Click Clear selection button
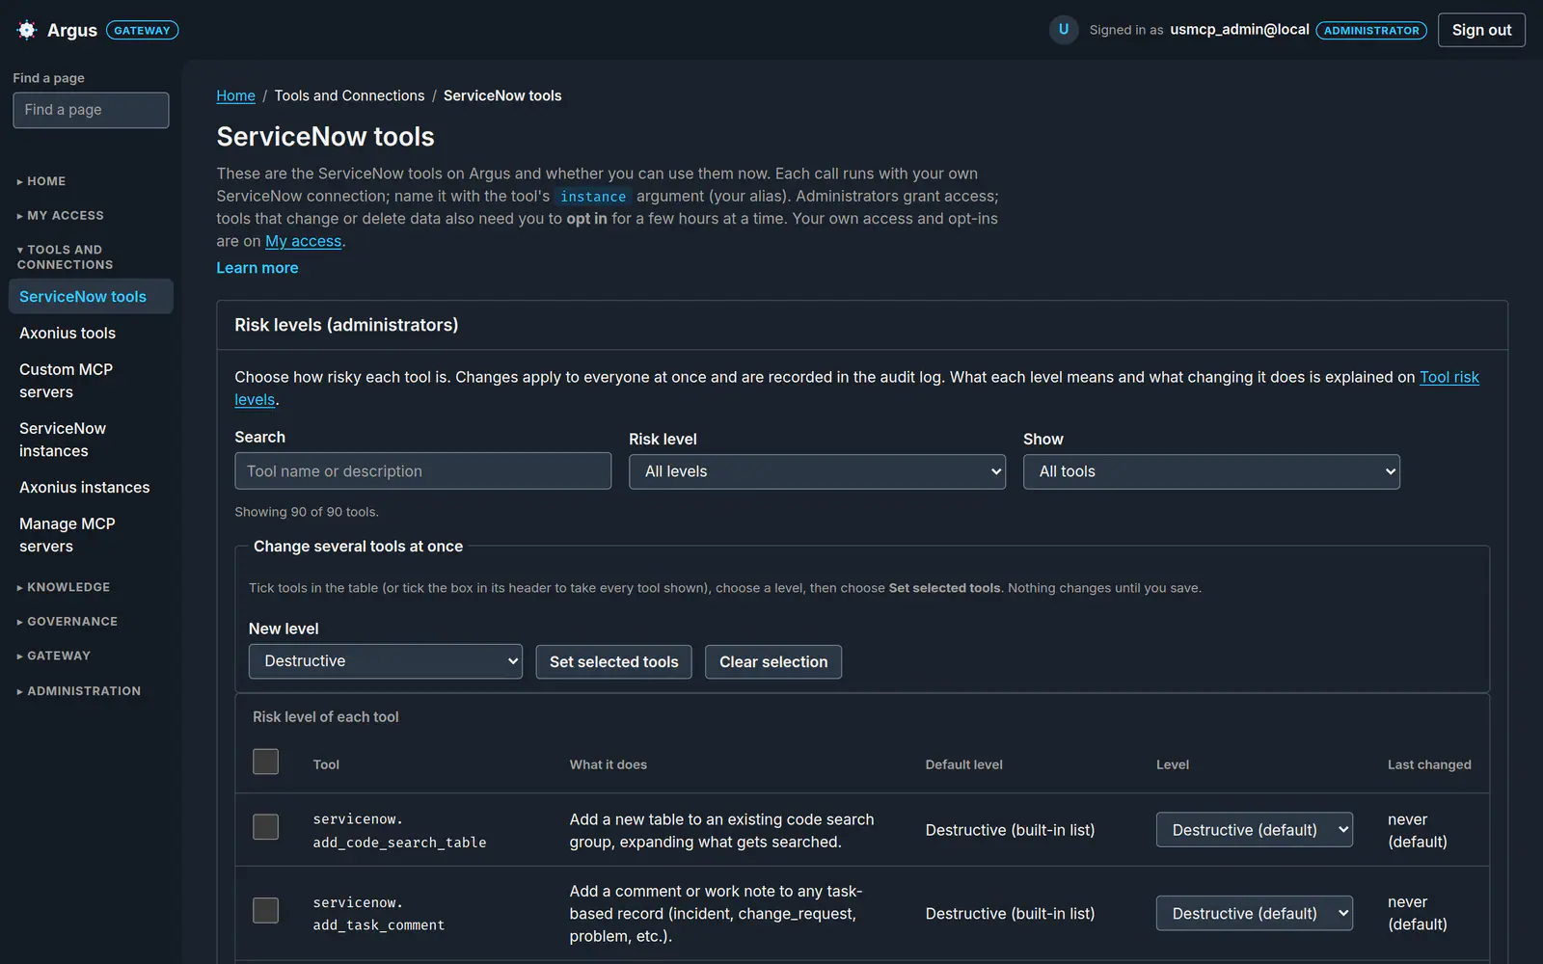The height and width of the screenshot is (964, 1543). pos(773,662)
